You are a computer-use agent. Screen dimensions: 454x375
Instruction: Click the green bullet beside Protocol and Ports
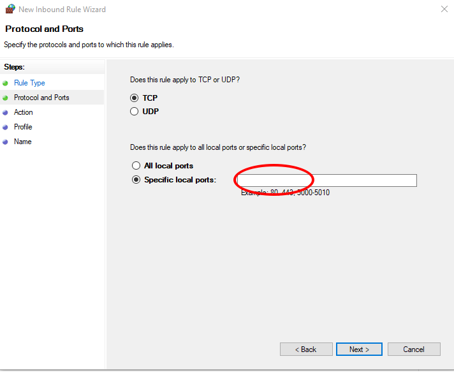pyautogui.click(x=5, y=98)
